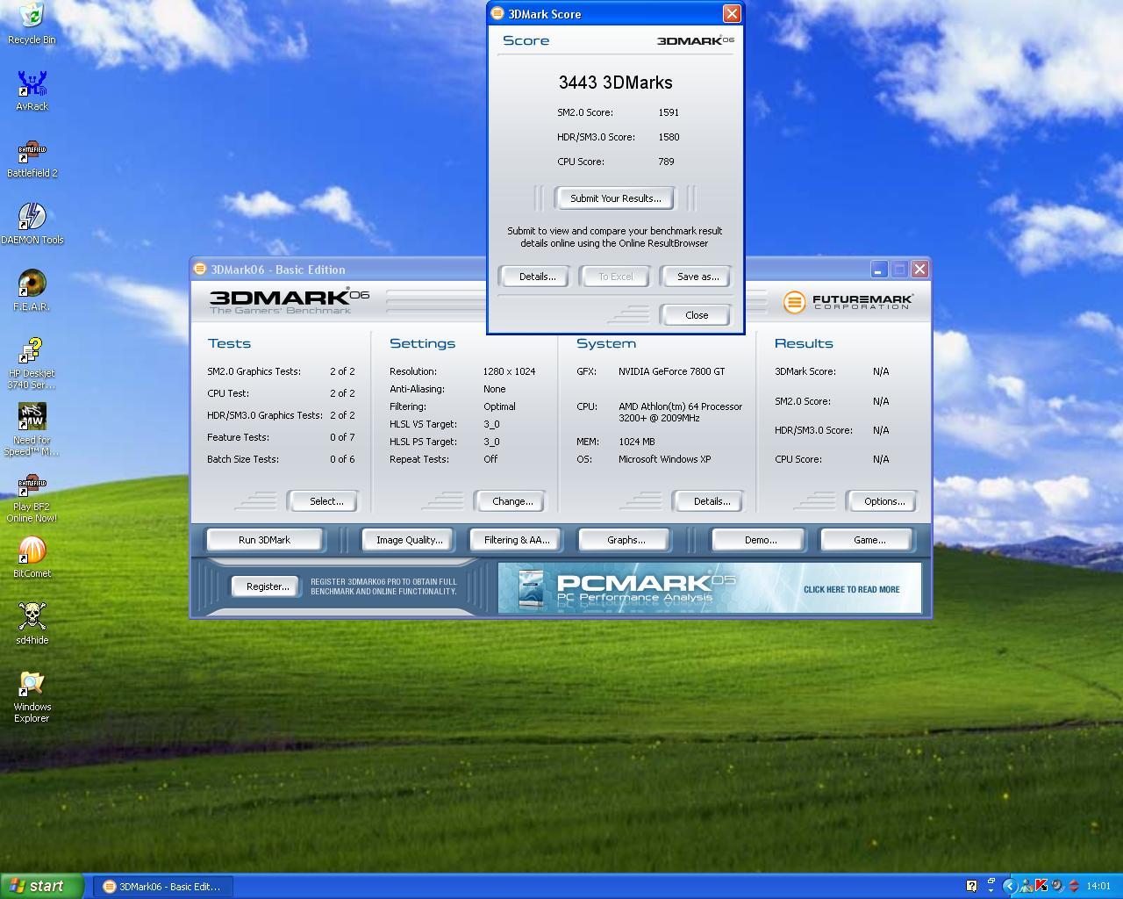Screen dimensions: 1123x899
Task: Click the help question mark tray icon
Action: point(971,886)
